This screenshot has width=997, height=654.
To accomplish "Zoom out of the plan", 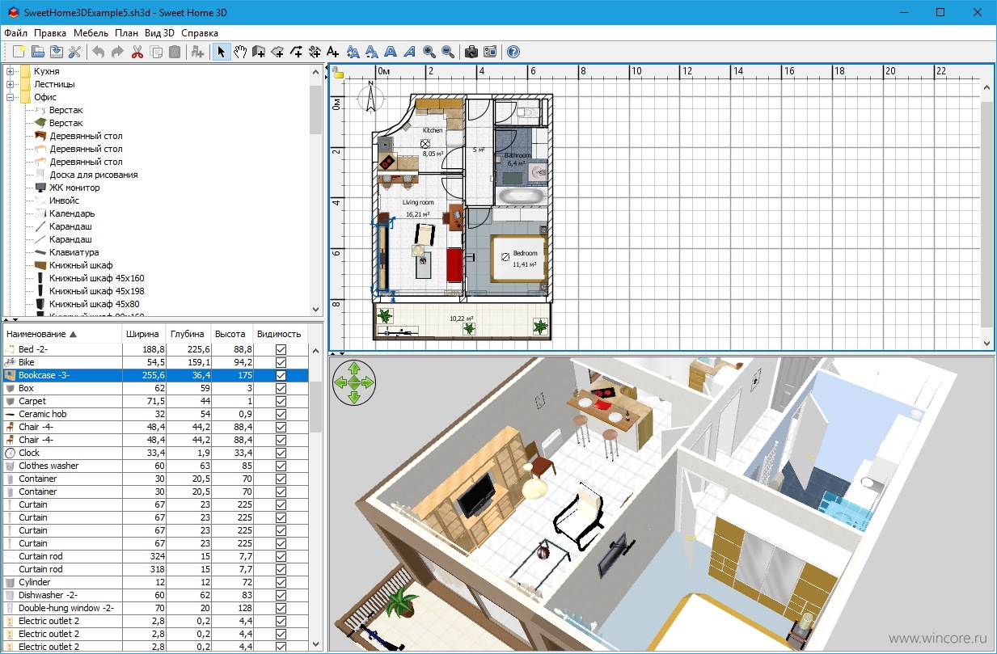I will (447, 52).
